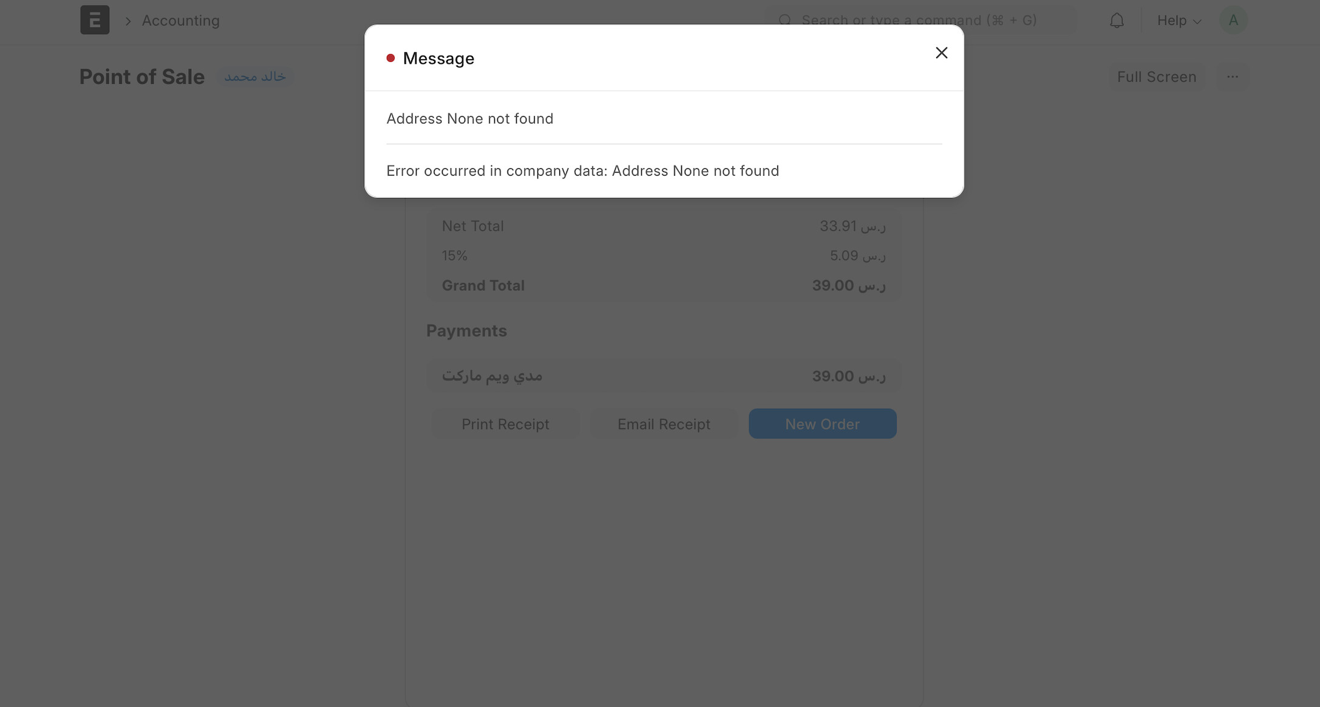Click the Address None not found message
The image size is (1320, 707).
[x=470, y=118]
